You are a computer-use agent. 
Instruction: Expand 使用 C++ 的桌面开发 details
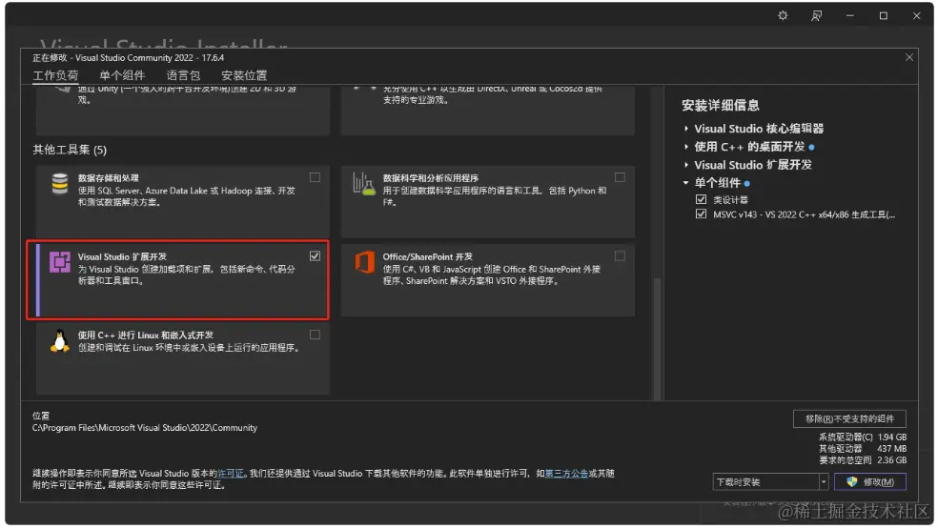point(686,147)
